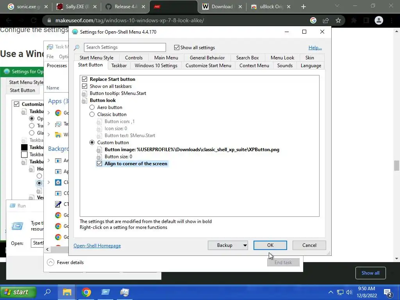Click the Show all button on the webpage
400x300 pixels.
(370, 273)
